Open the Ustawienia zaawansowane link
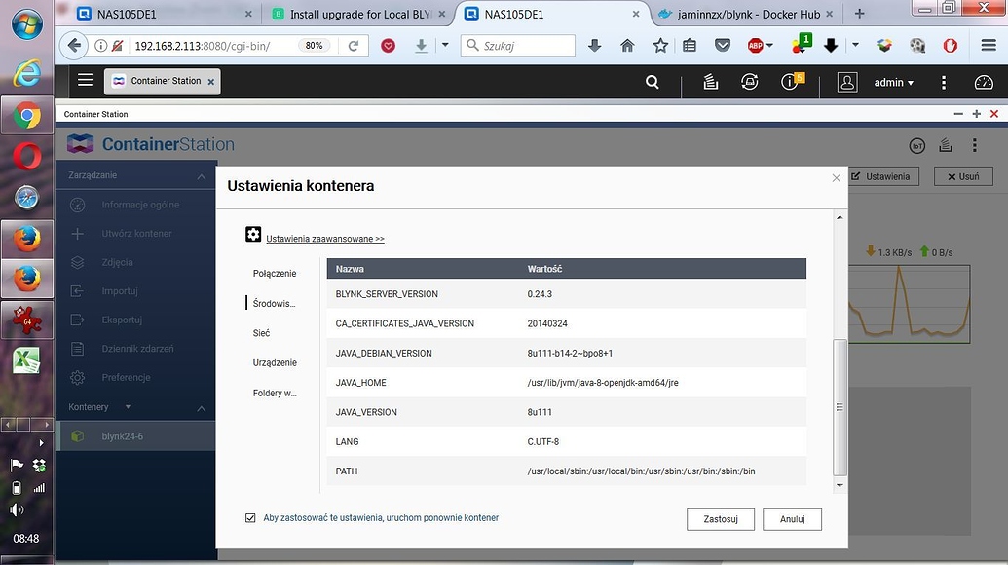The width and height of the screenshot is (1008, 565). 324,238
